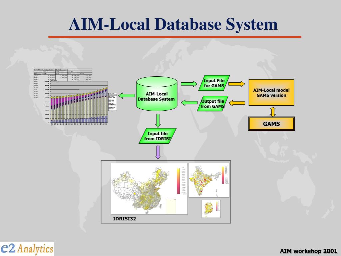Click green arrow from Output file to database

coord(189,103)
